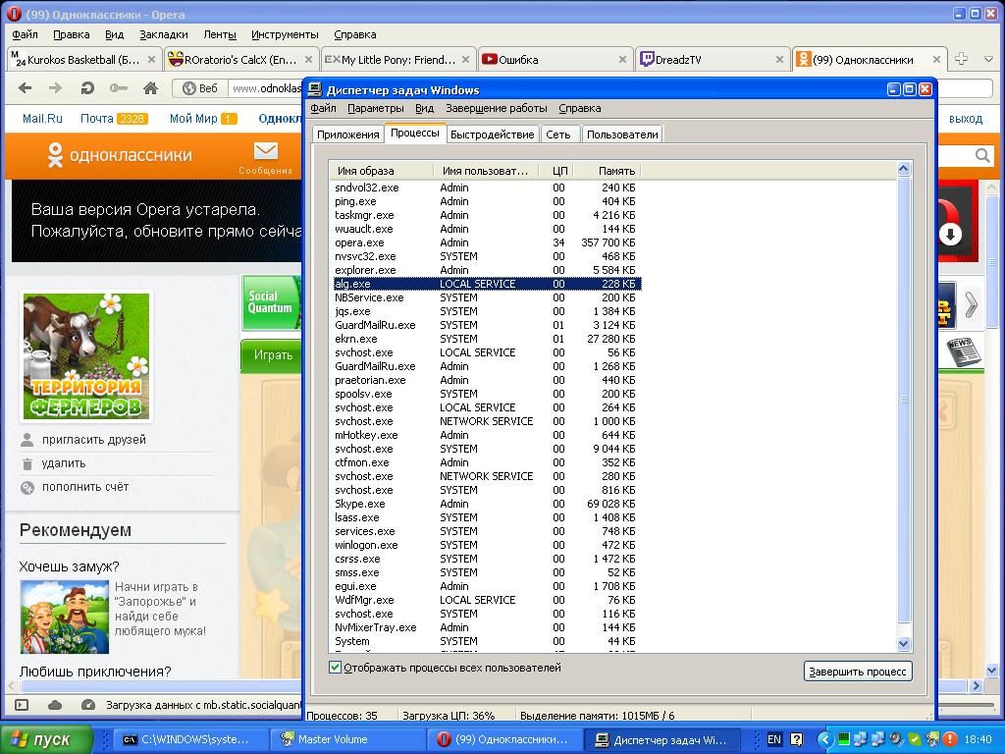
Task: Click the process list scroll up arrow
Action: (904, 169)
